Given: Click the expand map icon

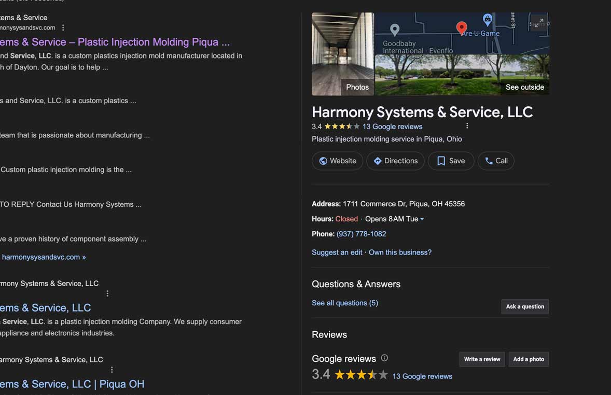Looking at the screenshot, I should coord(539,23).
